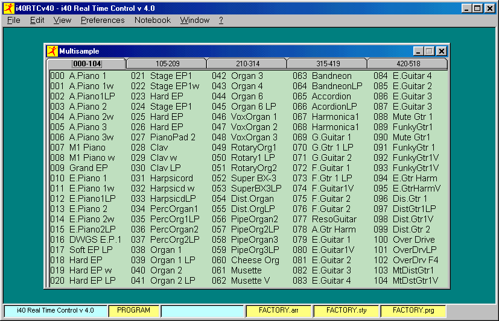Open the Notebook menu
499x321 pixels.
coord(153,20)
